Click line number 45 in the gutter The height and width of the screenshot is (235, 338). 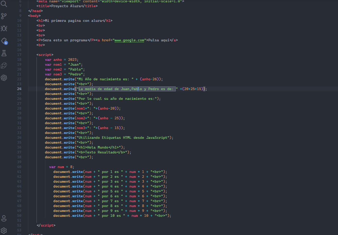click(19, 191)
